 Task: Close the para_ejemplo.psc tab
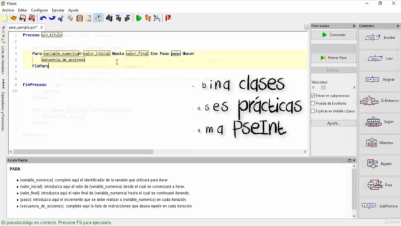[41, 27]
